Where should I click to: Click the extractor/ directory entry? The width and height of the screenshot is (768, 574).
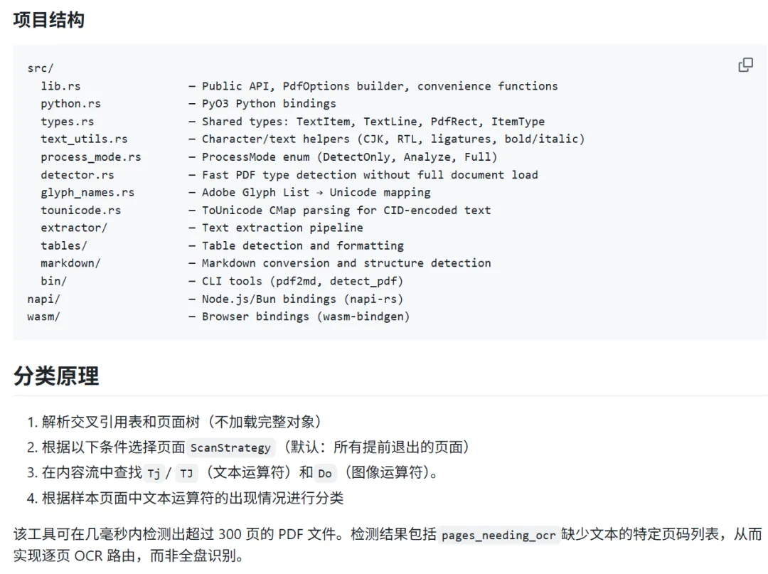click(x=74, y=228)
